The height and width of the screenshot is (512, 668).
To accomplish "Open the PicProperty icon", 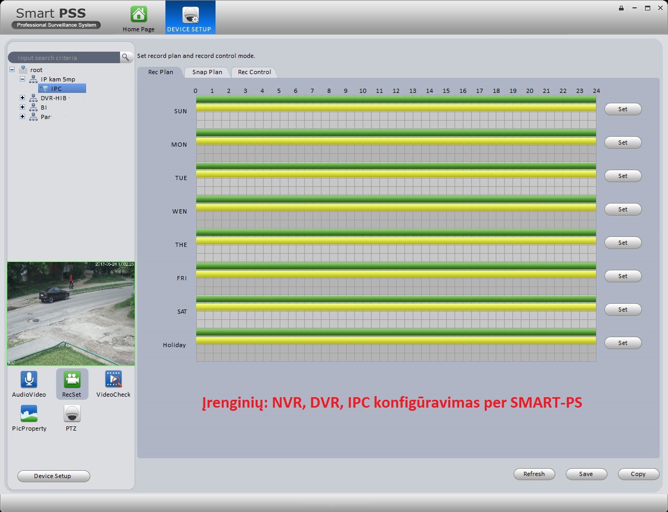I will [x=29, y=414].
